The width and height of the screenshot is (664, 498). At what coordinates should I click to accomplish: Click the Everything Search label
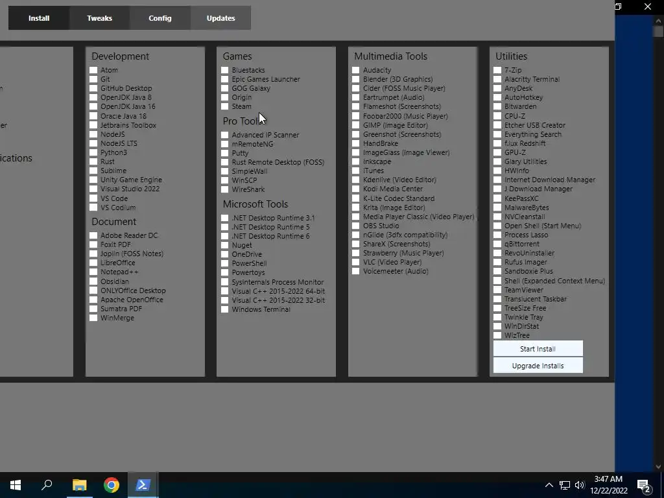(533, 134)
